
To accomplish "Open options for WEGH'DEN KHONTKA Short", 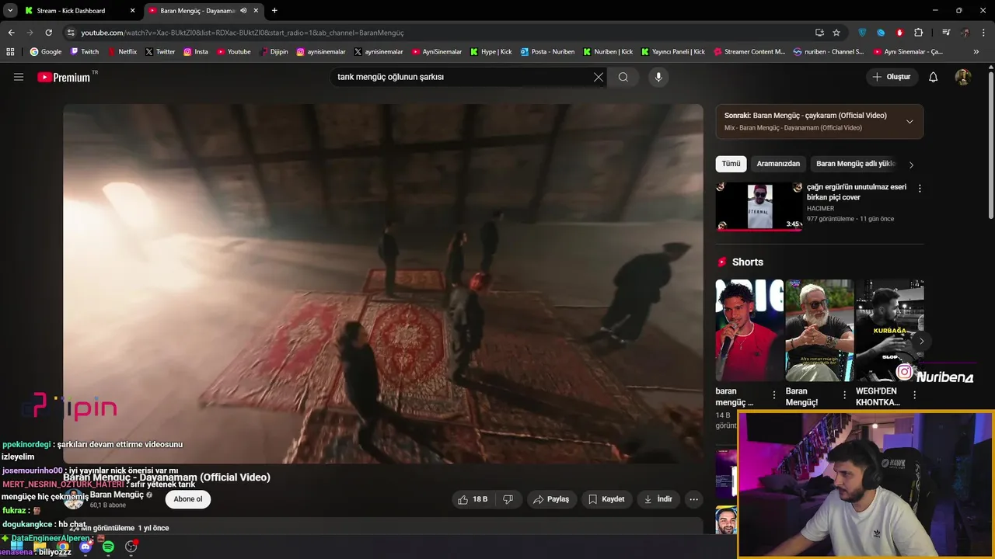I will (914, 395).
